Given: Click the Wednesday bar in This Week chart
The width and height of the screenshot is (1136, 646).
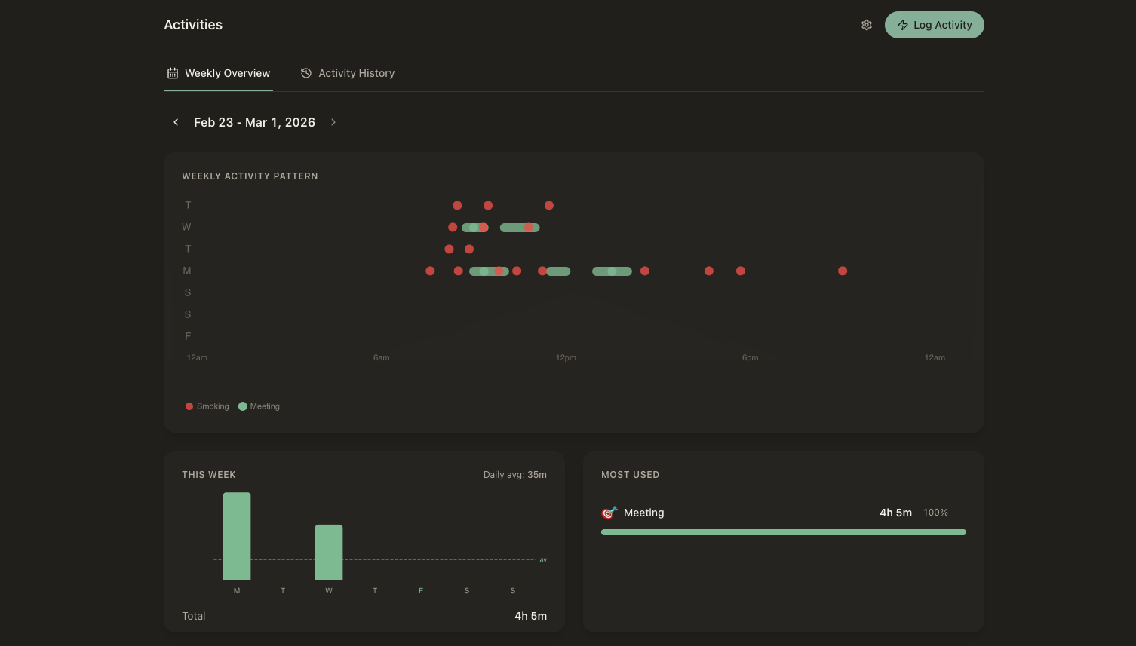Looking at the screenshot, I should click(x=329, y=552).
